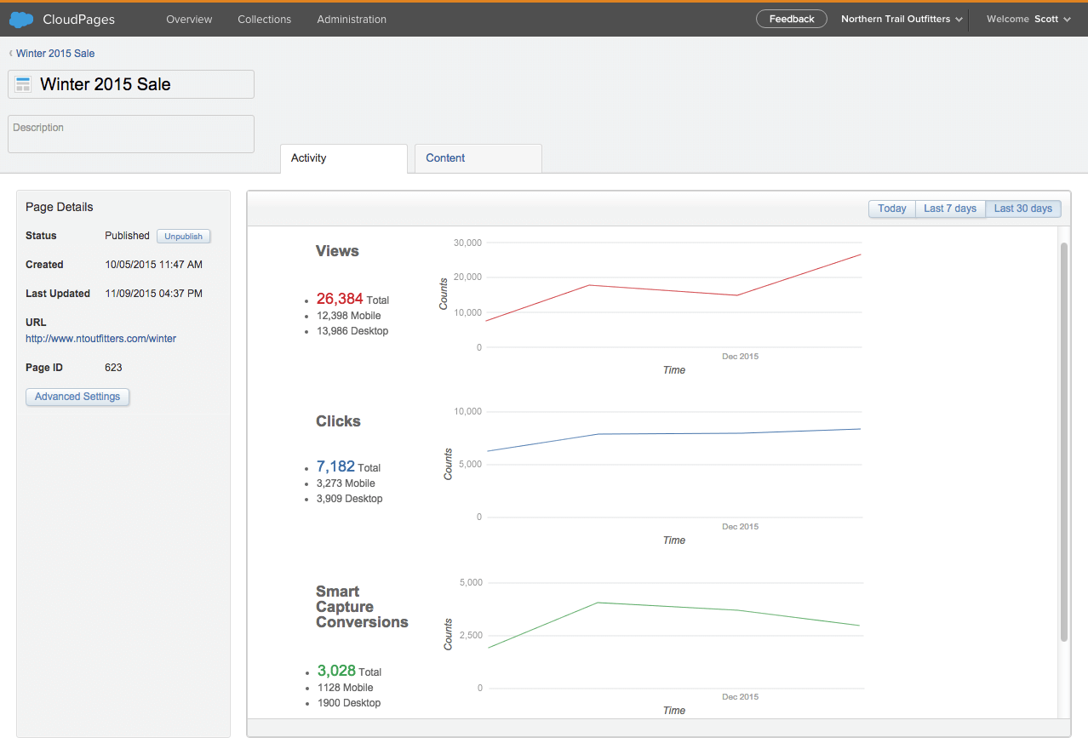Screen dimensions: 1088x749
Task: Open the Collections menu
Action: pos(264,19)
